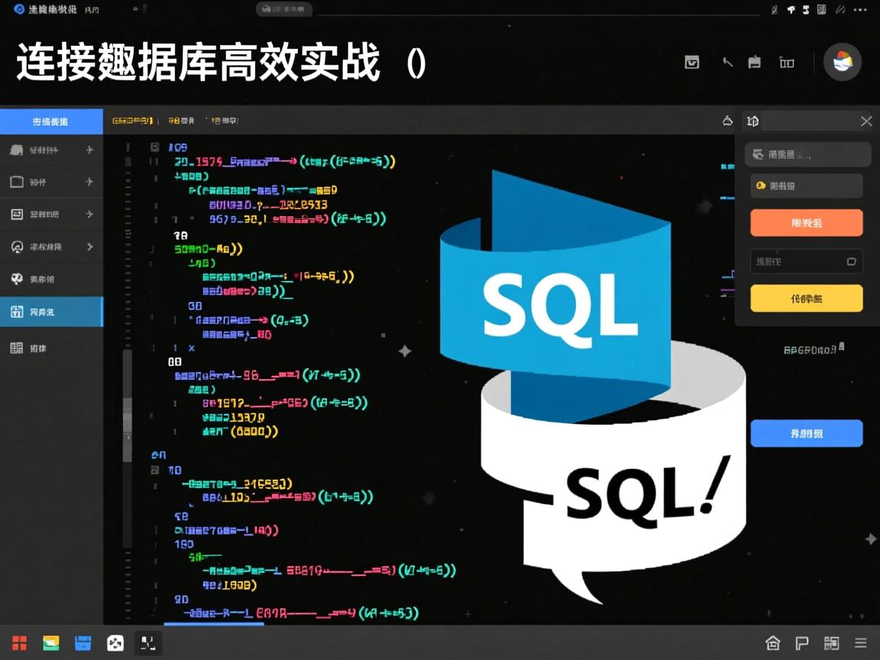
Task: Click the funnel/filter icon left of the search bar
Action: pyautogui.click(x=727, y=121)
